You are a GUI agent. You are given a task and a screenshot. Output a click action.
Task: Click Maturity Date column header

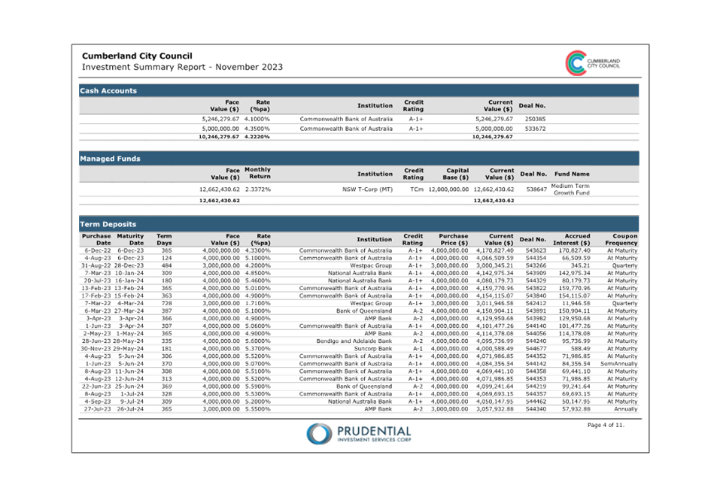(129, 239)
